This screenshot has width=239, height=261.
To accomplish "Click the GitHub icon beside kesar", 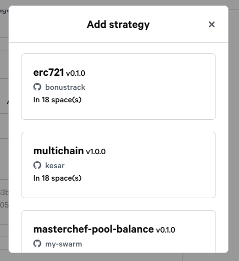I will pos(37,165).
